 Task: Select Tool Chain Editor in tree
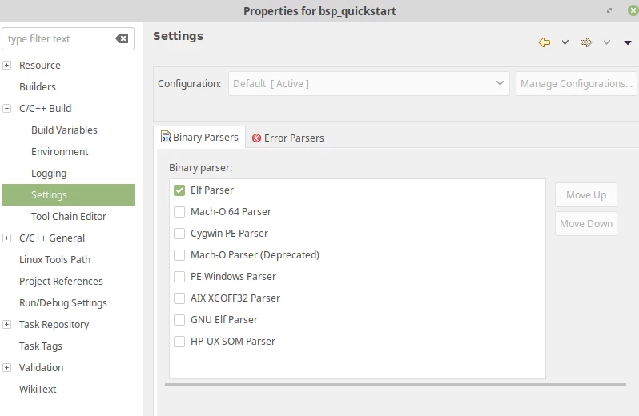coord(69,216)
